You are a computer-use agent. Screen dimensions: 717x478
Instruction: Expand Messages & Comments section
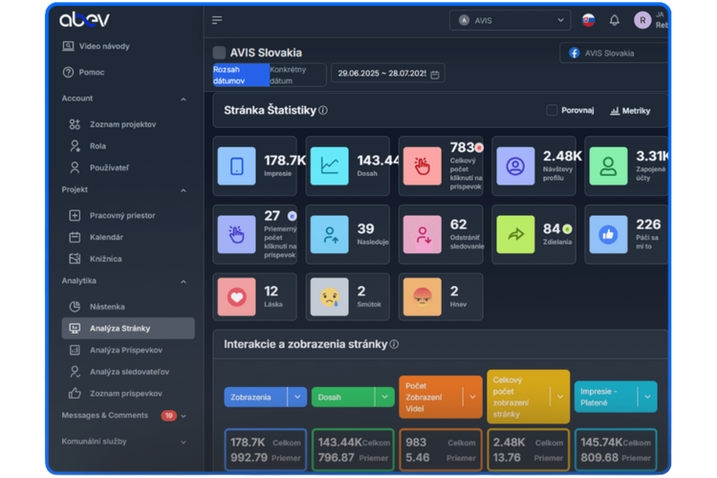[x=184, y=416]
